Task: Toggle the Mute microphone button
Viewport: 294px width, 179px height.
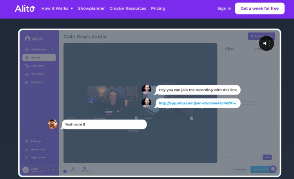Action: 73,169
